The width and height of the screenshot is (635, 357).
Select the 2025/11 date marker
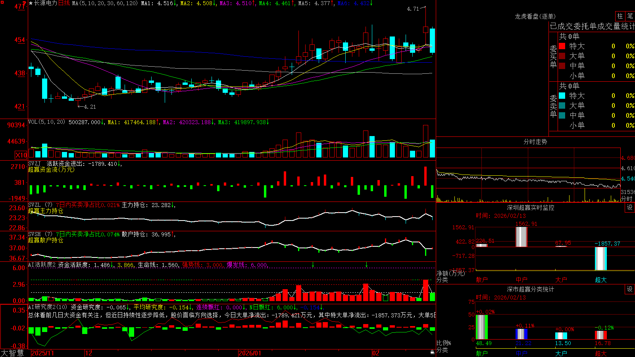point(42,353)
